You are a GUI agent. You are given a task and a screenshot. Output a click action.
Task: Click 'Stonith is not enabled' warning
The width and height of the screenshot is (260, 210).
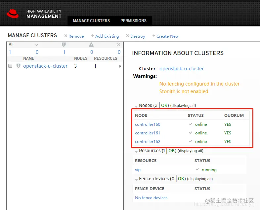point(184,91)
